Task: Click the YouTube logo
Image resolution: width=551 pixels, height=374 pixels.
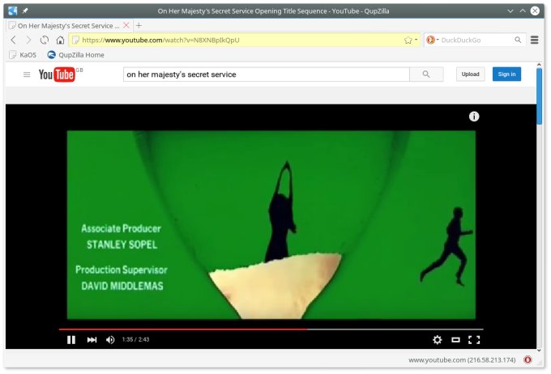Action: click(57, 74)
